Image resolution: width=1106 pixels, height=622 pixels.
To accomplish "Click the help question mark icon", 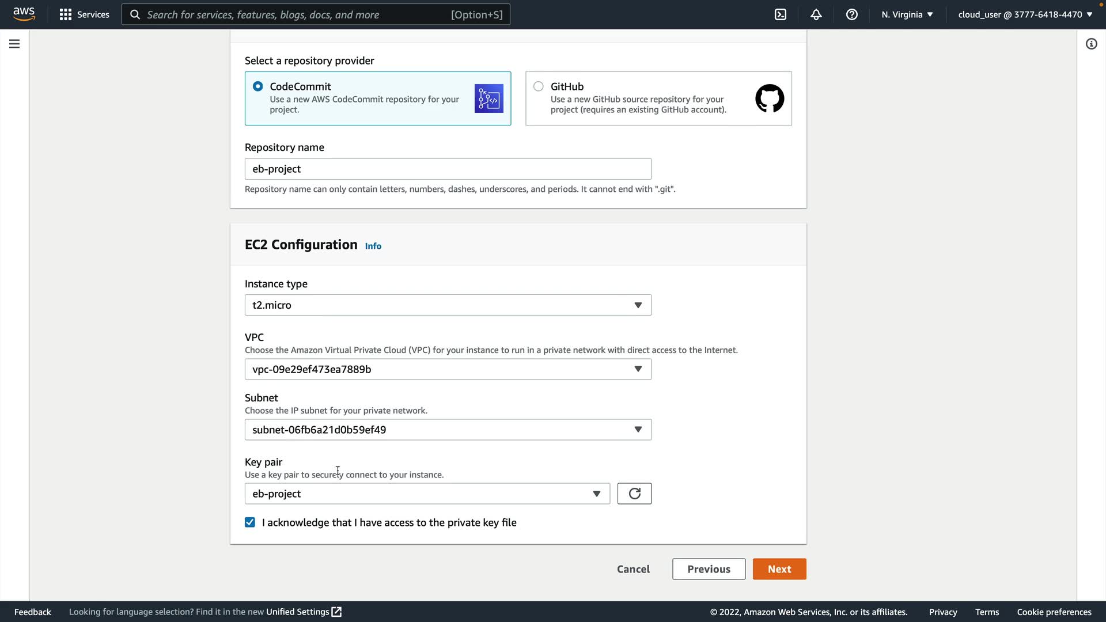I will point(852,14).
